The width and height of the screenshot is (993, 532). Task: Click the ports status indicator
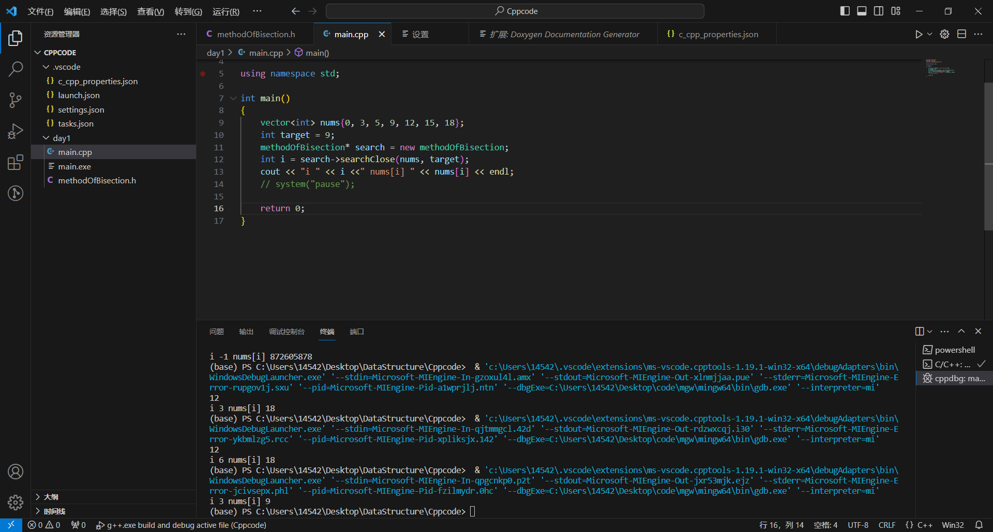click(78, 525)
